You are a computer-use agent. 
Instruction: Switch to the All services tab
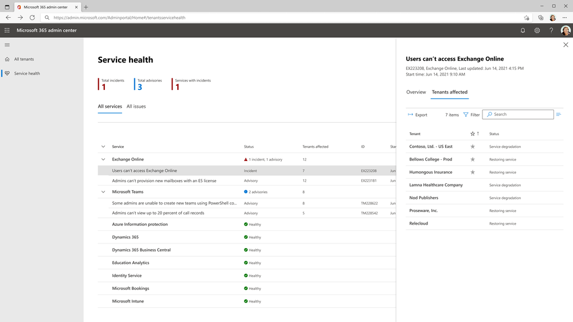coord(110,106)
